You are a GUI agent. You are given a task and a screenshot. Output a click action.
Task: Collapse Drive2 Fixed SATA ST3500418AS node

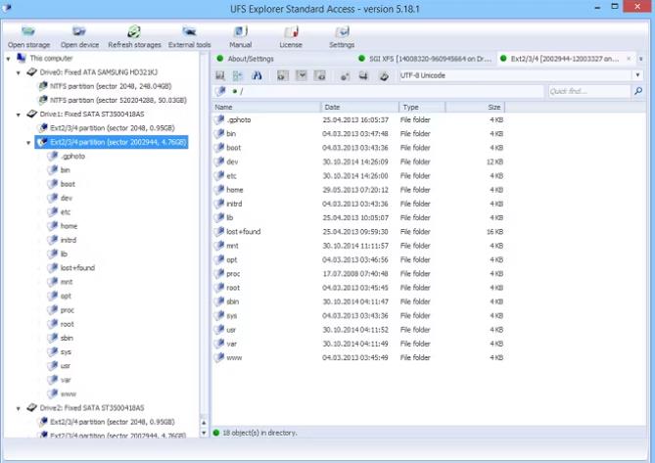pos(19,408)
